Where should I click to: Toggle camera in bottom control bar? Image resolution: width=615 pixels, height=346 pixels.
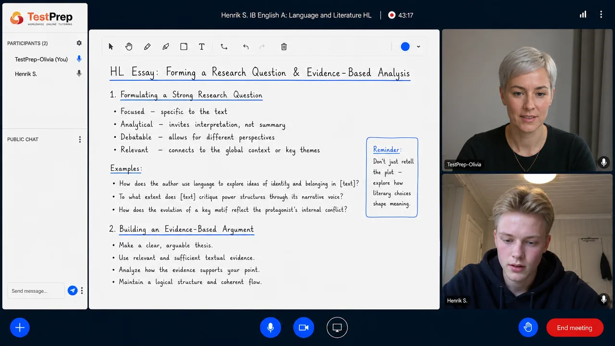[x=304, y=328]
